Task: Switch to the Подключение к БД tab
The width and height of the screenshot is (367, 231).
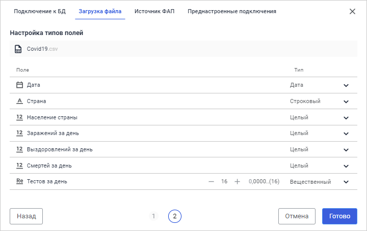Action: click(40, 11)
